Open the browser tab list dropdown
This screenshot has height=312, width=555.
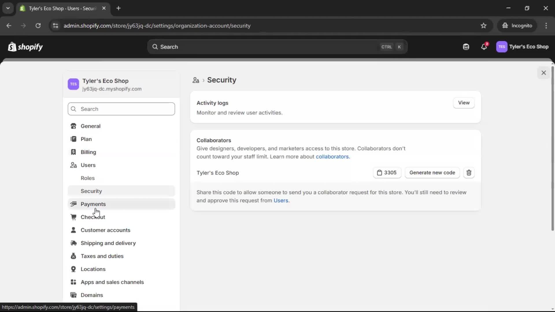pyautogui.click(x=8, y=8)
